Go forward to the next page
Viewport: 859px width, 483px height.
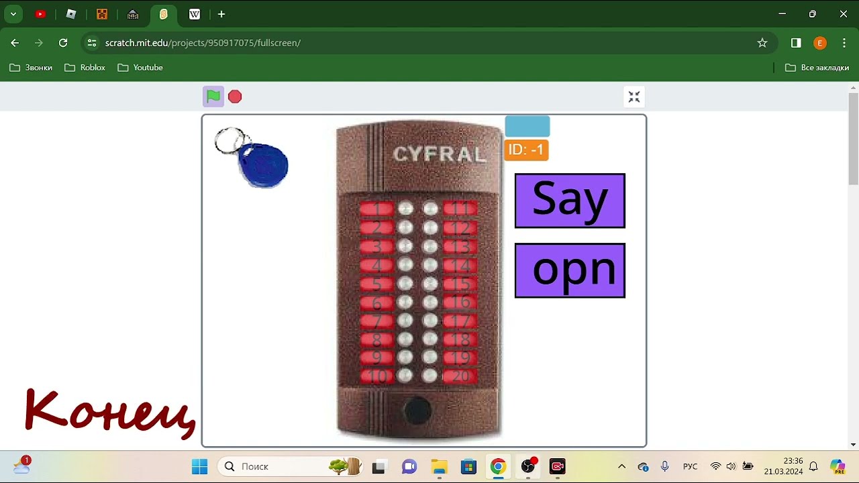tap(39, 43)
